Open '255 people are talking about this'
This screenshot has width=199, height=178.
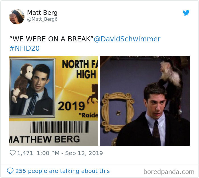coord(63,171)
